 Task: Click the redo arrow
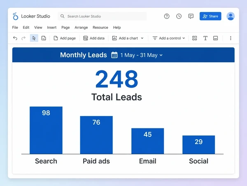(23, 38)
